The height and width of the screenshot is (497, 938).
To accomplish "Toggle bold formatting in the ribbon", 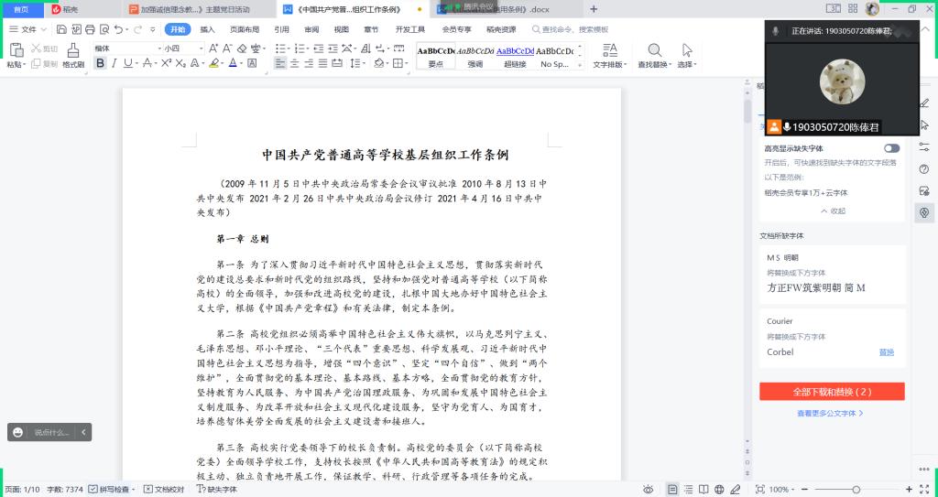I will pos(101,64).
